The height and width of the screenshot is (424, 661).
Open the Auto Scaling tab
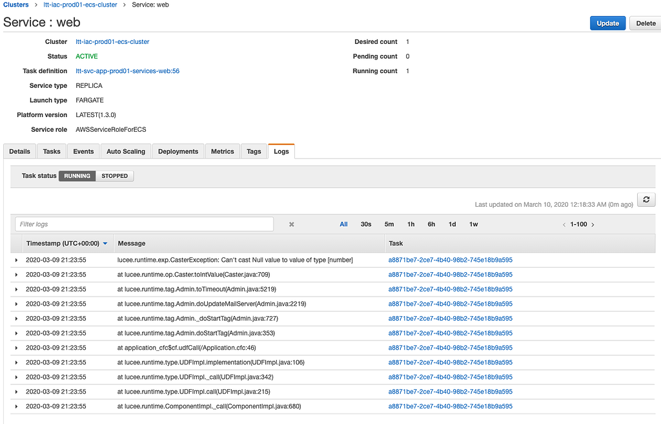point(126,152)
